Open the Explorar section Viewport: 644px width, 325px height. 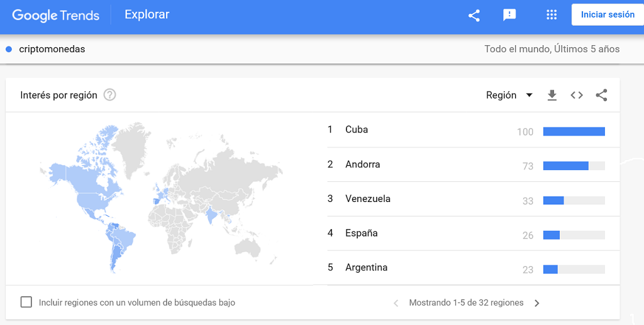point(147,15)
